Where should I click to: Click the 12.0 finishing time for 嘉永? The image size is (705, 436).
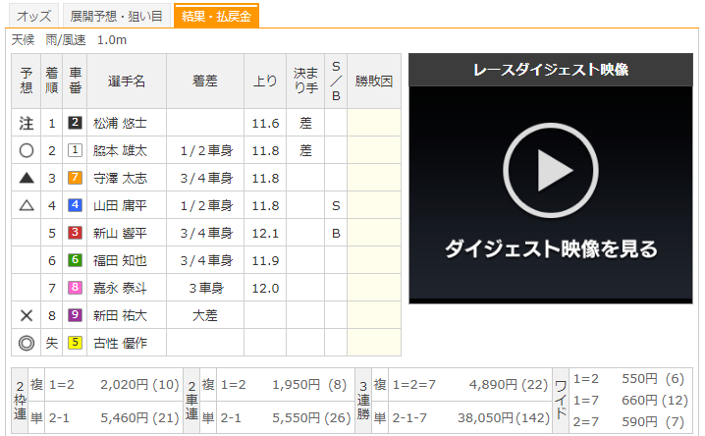tap(265, 288)
